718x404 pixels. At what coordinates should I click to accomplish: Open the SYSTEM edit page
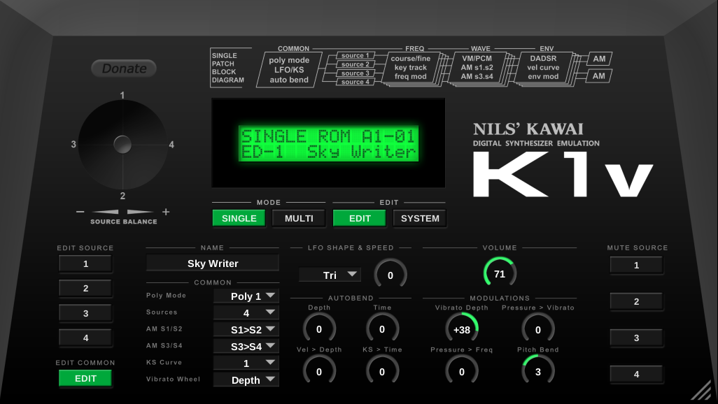click(420, 218)
